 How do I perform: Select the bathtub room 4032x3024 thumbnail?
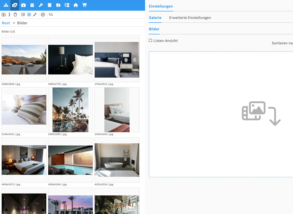click(x=117, y=160)
